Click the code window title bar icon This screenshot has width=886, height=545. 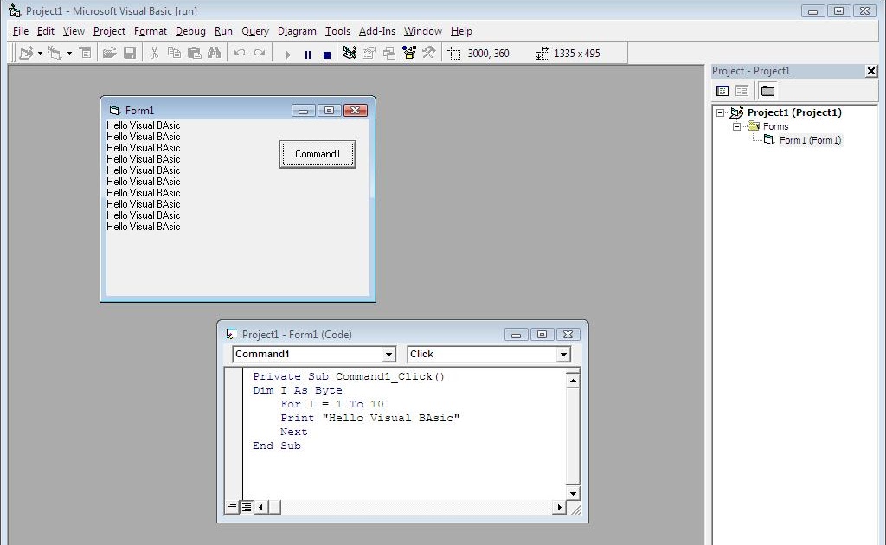(231, 334)
